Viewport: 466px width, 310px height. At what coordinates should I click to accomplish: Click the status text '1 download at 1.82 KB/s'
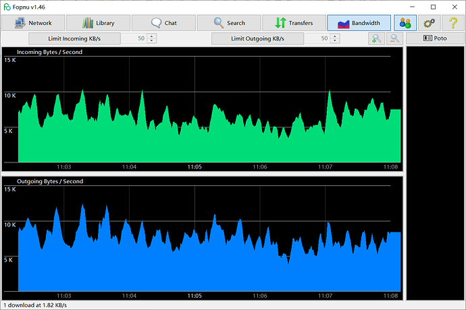pyautogui.click(x=35, y=305)
